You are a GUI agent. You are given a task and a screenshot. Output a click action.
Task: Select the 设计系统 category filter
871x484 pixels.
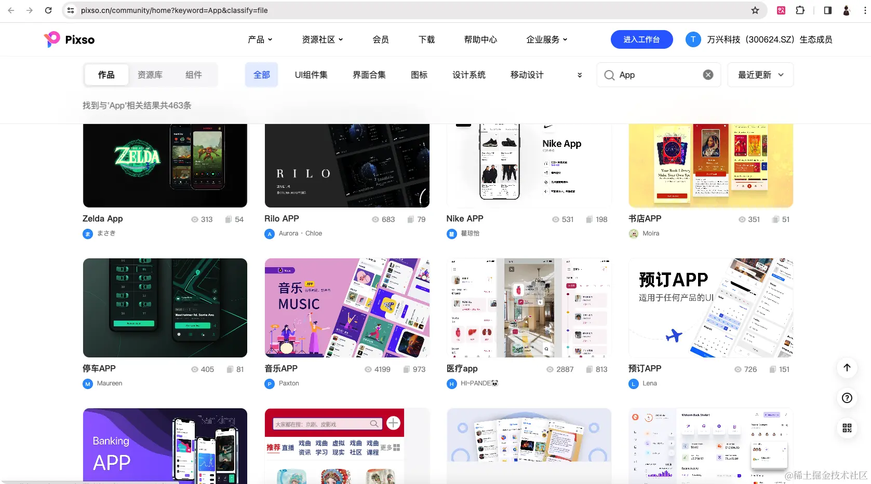click(x=469, y=75)
